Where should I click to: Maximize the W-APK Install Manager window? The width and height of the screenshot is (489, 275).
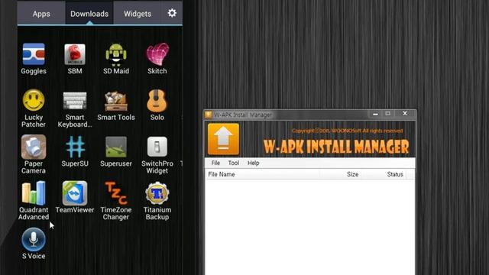[x=387, y=114]
